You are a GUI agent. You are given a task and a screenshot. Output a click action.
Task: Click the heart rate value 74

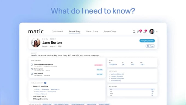point(123,64)
